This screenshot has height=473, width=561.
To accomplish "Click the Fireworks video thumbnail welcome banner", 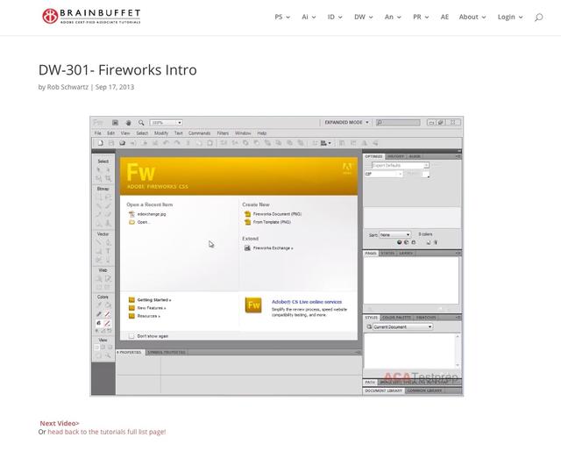I will 238,176.
